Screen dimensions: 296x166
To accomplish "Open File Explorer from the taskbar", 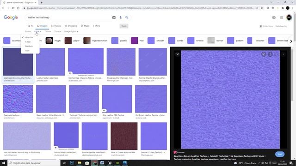I will [80, 163].
